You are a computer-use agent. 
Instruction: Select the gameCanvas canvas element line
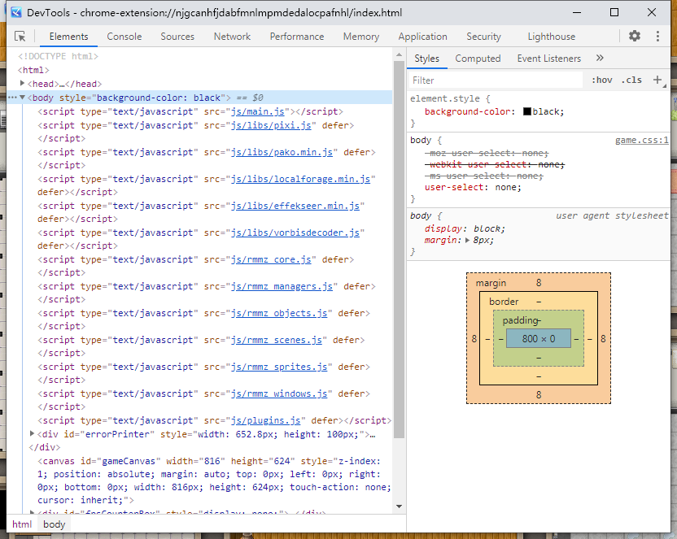[x=214, y=480]
